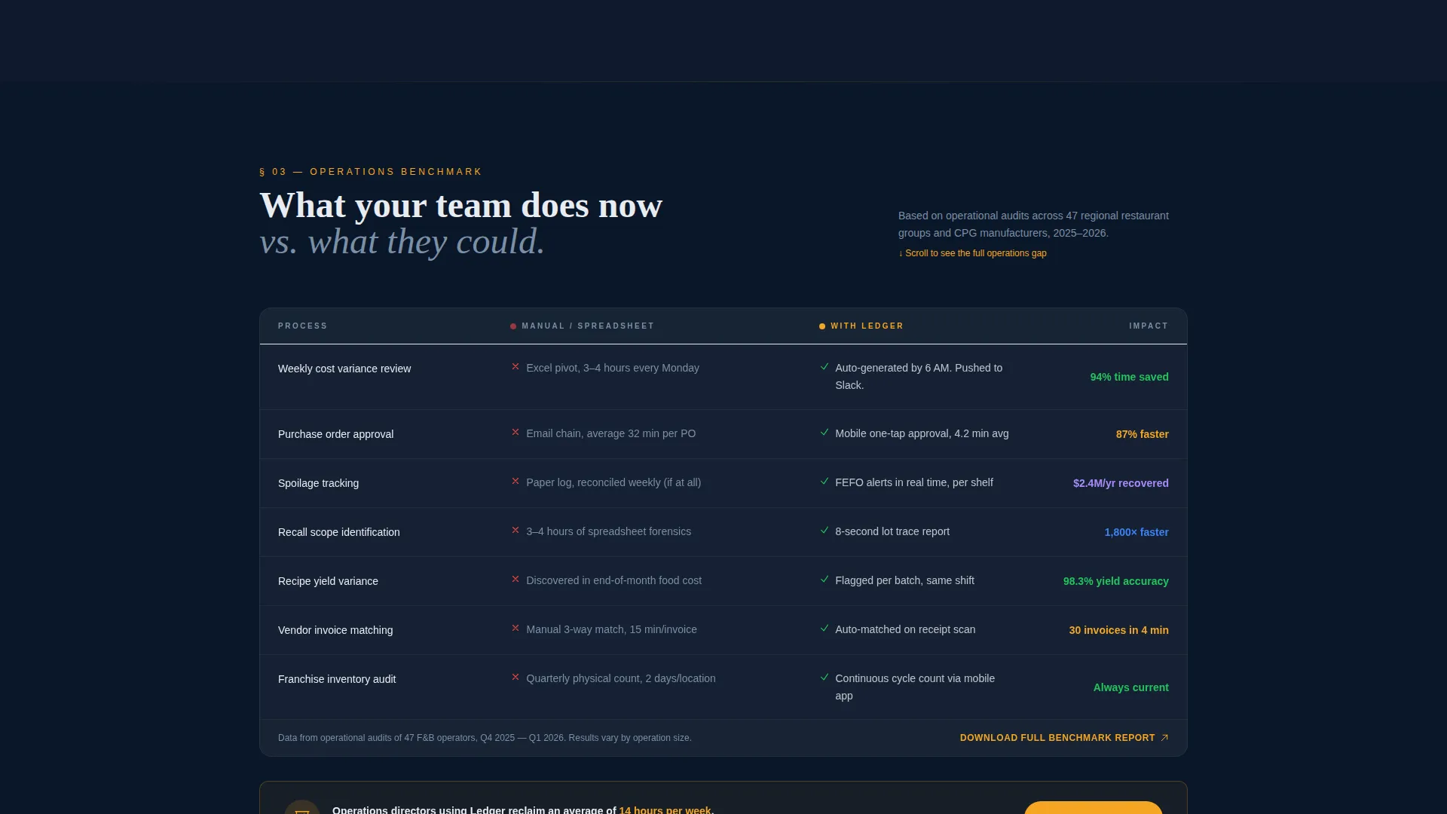
Task: Click 'Excel pivot, 3–4 hours every Monday' cell
Action: 613,368
